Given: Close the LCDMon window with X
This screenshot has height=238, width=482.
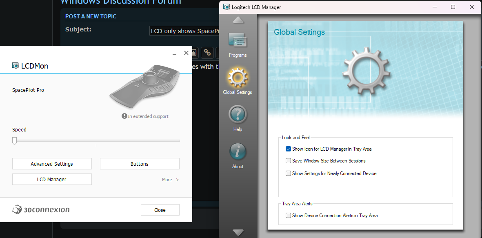Looking at the screenshot, I should 186,53.
